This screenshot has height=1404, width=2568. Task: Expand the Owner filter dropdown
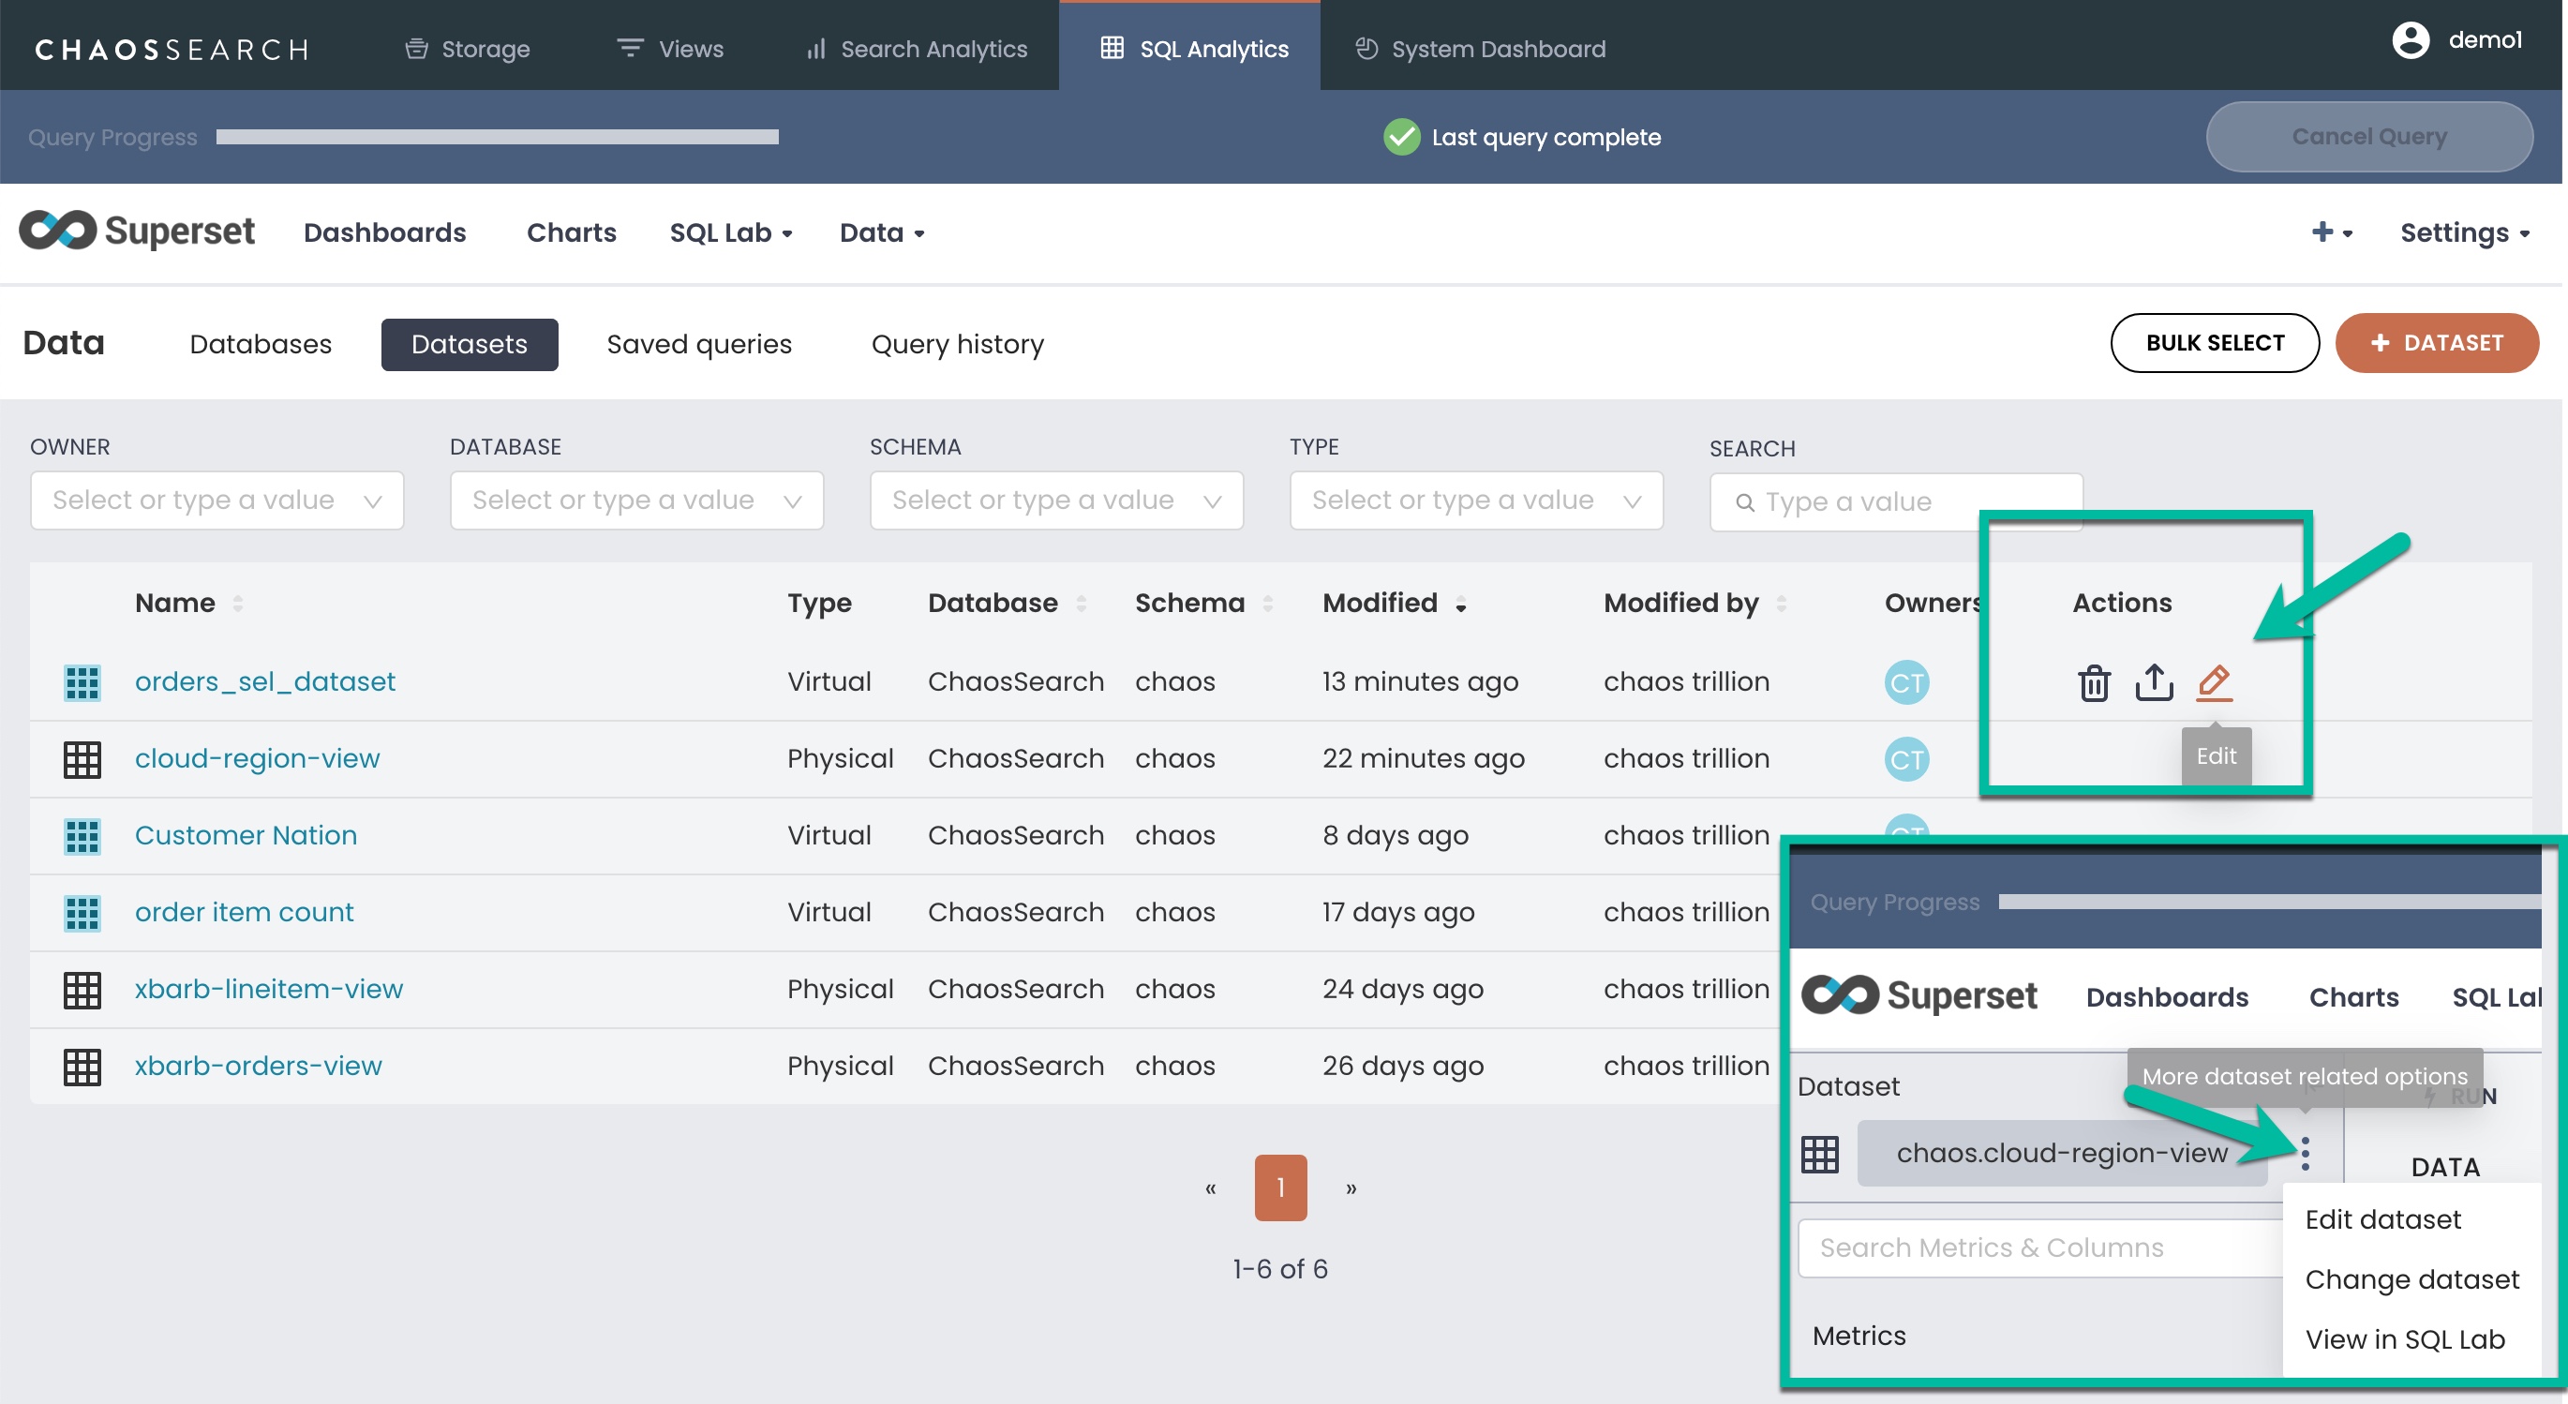pos(216,500)
